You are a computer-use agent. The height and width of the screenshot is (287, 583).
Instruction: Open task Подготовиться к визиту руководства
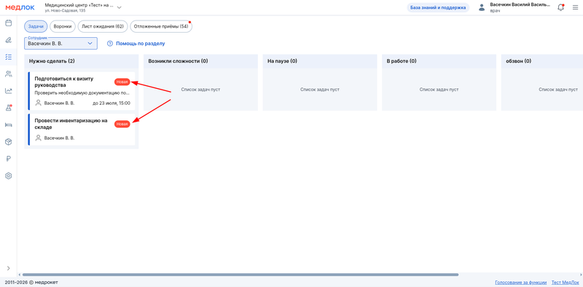pyautogui.click(x=82, y=91)
